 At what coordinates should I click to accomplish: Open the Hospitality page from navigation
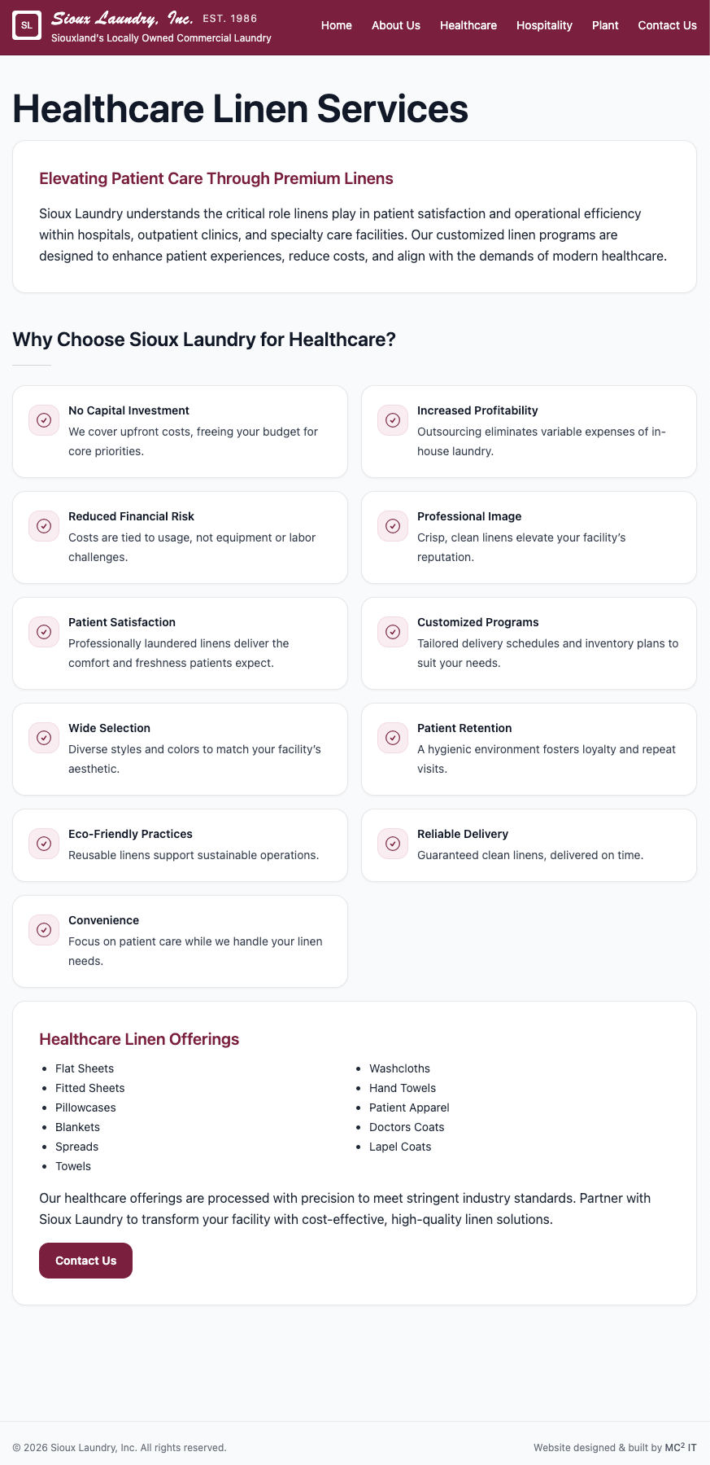click(x=543, y=25)
